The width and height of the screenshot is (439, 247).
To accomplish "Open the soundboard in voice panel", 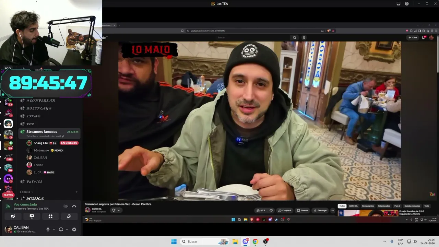I will click(x=69, y=216).
